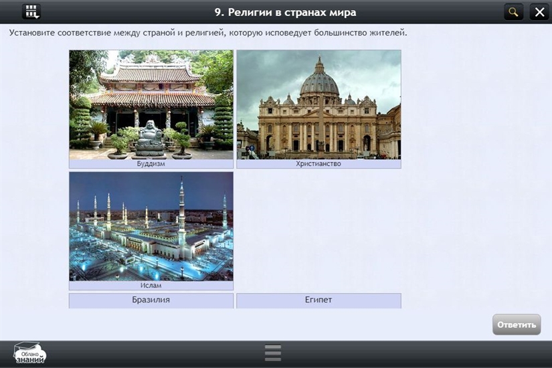552x368 pixels.
Task: Open the bottom hamburger menu
Action: click(x=272, y=353)
